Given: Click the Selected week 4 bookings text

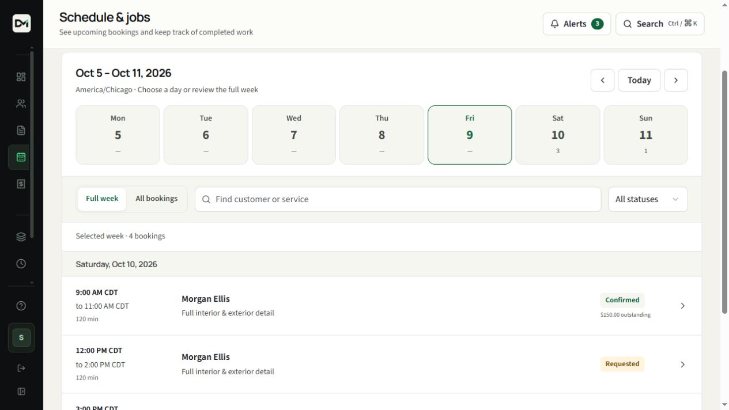Looking at the screenshot, I should coord(120,236).
